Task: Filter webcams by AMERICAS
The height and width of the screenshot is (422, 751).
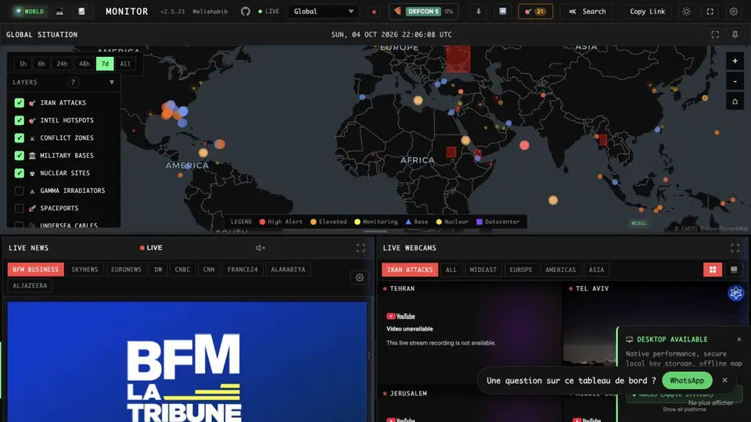Action: click(x=560, y=270)
